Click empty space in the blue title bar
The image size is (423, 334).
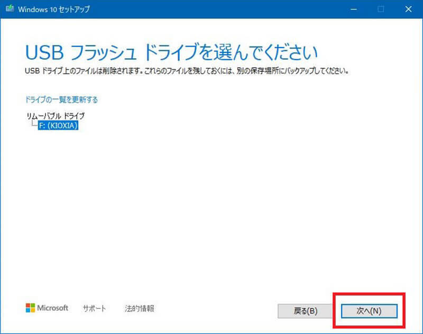(x=212, y=9)
